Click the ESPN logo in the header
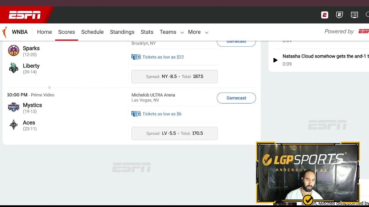Viewport: 369px width, 207px height. pos(25,15)
